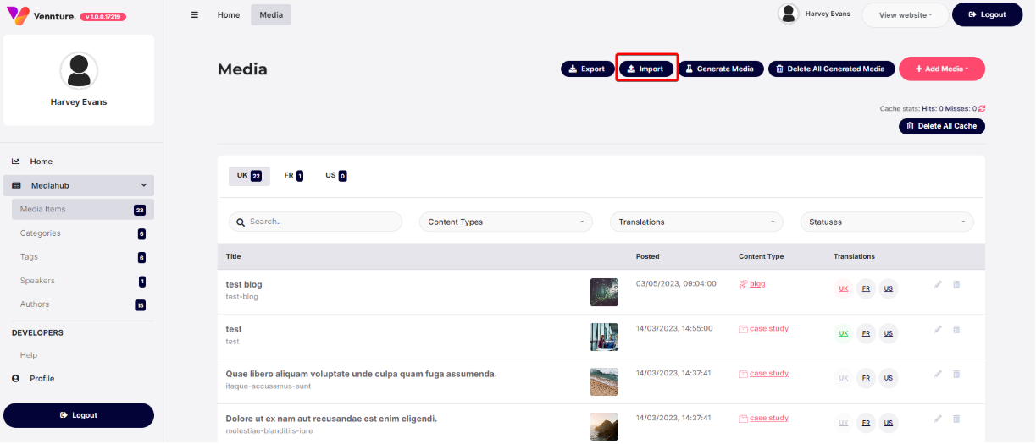Open Tags in sidebar
The height and width of the screenshot is (444, 1036).
pyautogui.click(x=82, y=256)
